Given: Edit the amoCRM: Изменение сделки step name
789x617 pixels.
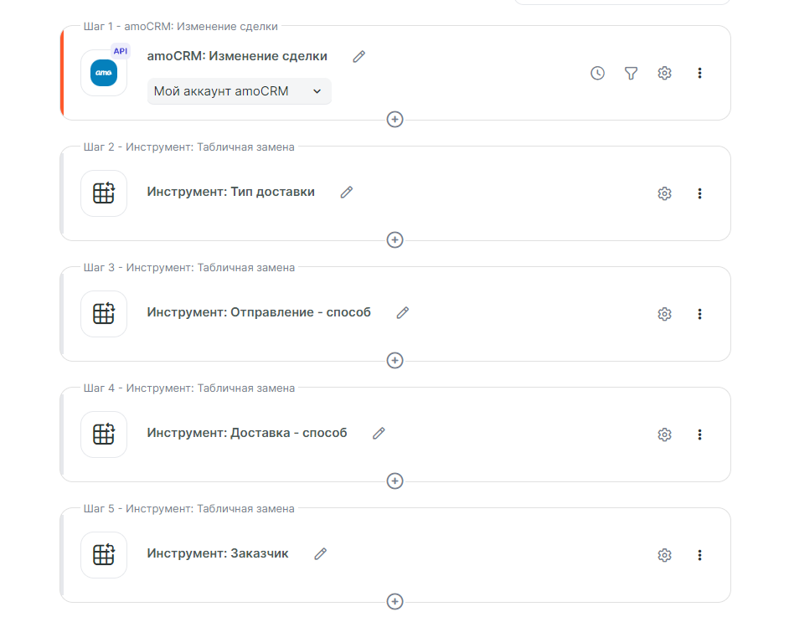Looking at the screenshot, I should tap(359, 56).
